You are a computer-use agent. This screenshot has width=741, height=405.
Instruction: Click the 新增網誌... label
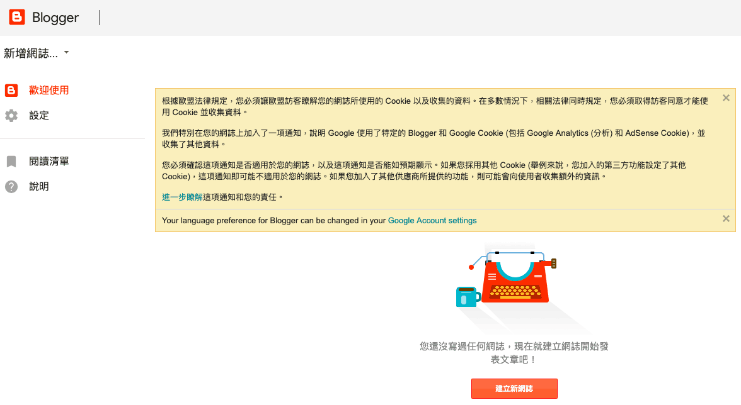31,53
